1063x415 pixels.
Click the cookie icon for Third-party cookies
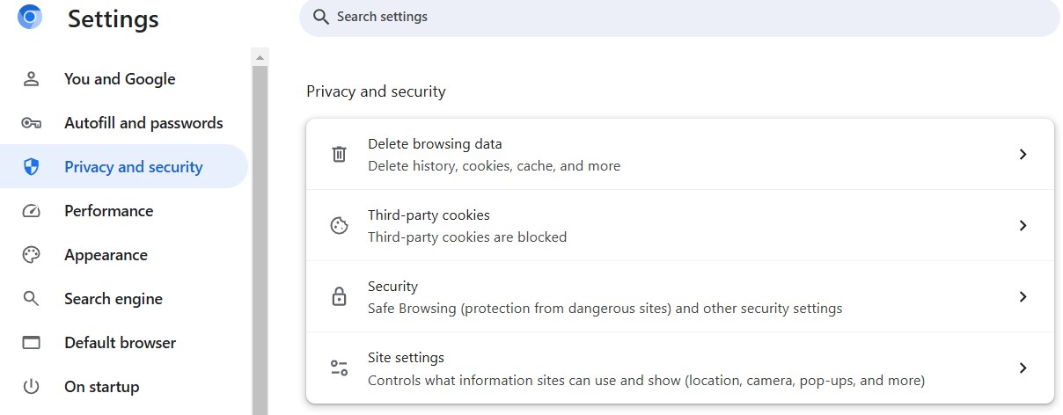click(339, 226)
